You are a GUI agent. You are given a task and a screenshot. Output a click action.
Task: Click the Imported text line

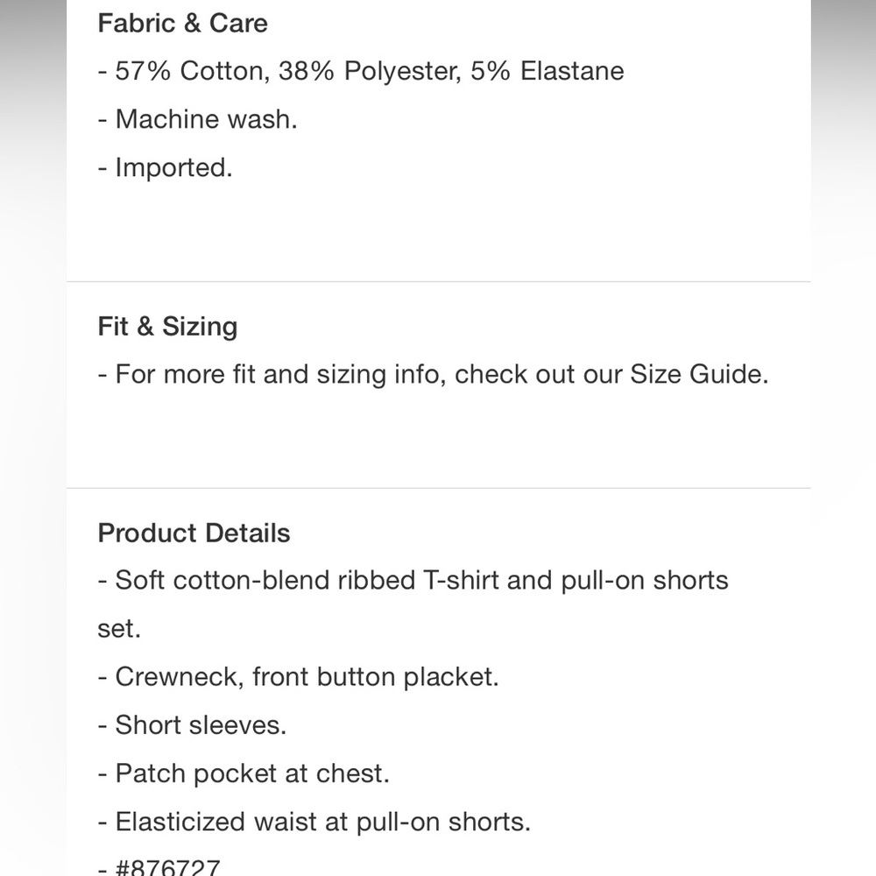166,167
